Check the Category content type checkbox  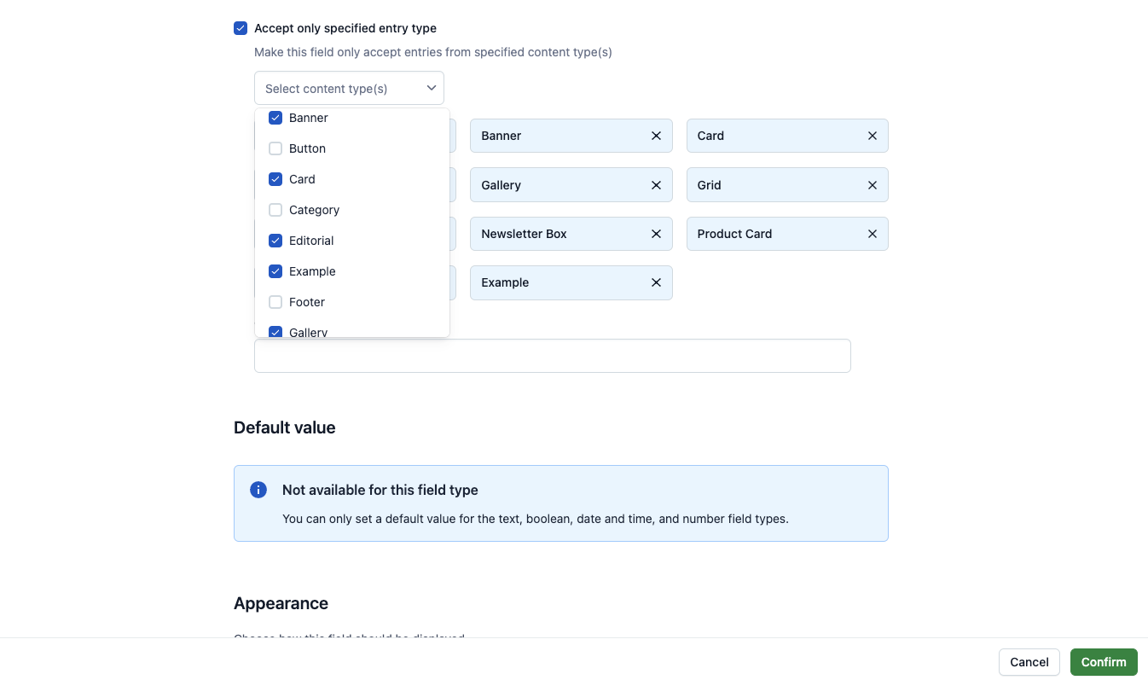pyautogui.click(x=275, y=210)
